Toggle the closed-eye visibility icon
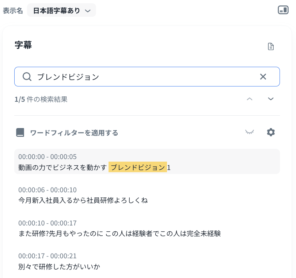The image size is (296, 278). pos(250,132)
